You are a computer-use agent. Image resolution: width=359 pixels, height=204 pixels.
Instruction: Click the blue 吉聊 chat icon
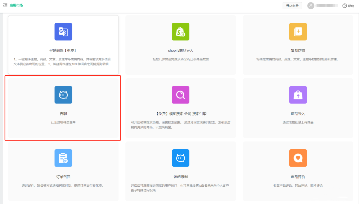(63, 95)
